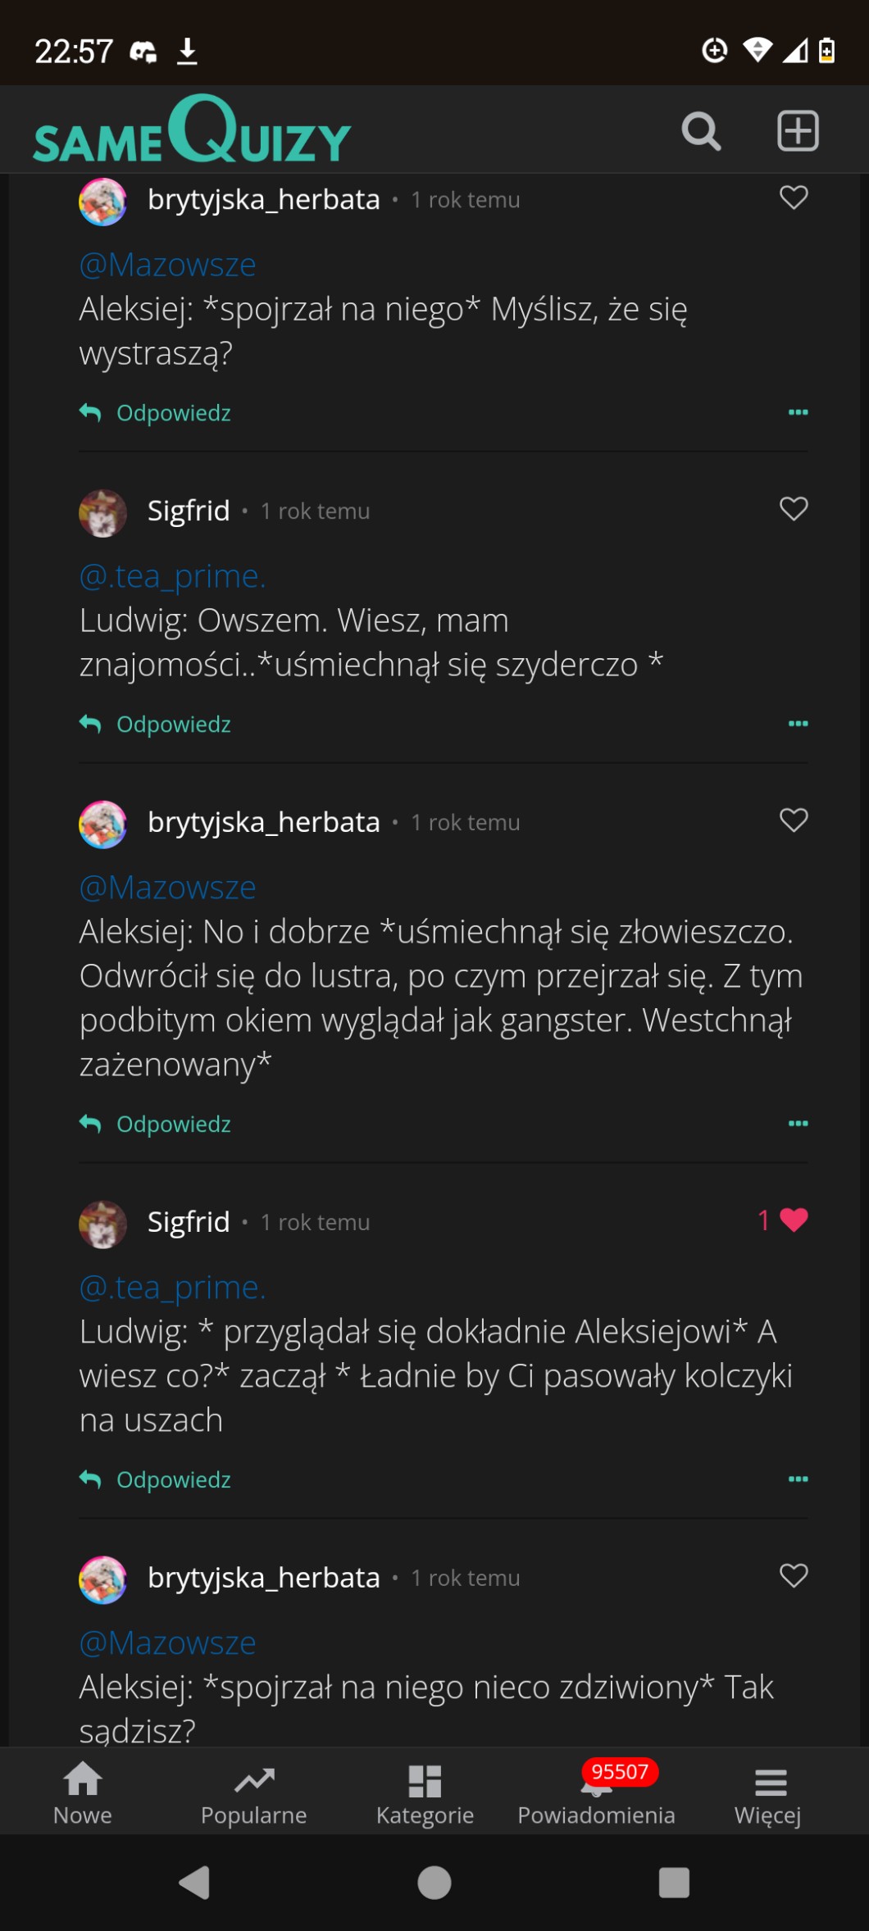Open the first @Mazowsze mention link
Viewport: 869px width, 1931px height.
point(168,265)
